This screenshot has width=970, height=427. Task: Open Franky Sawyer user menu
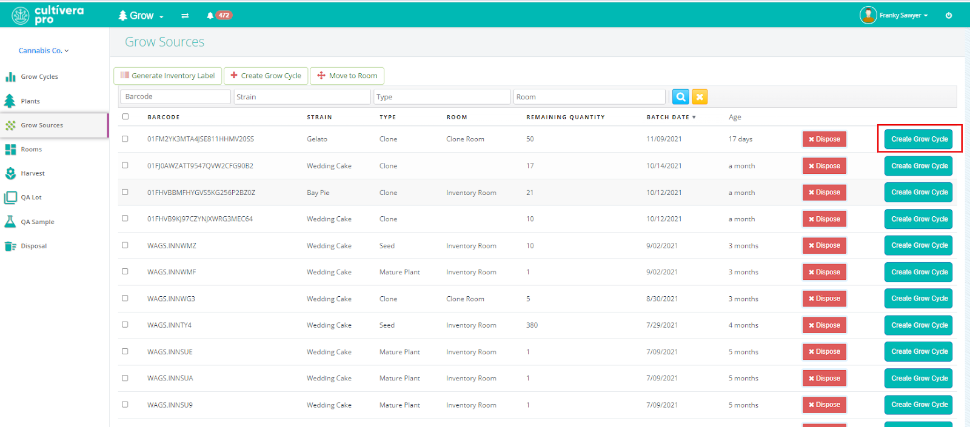pyautogui.click(x=903, y=15)
